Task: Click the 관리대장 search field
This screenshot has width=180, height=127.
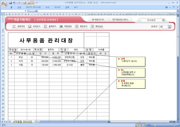Action: (x=151, y=20)
